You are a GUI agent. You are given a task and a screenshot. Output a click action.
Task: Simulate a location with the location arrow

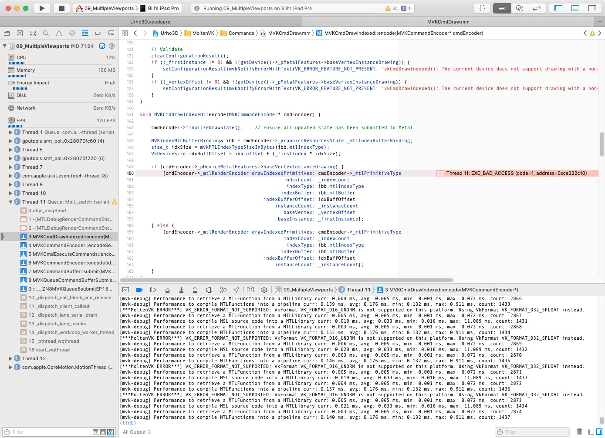click(x=236, y=289)
